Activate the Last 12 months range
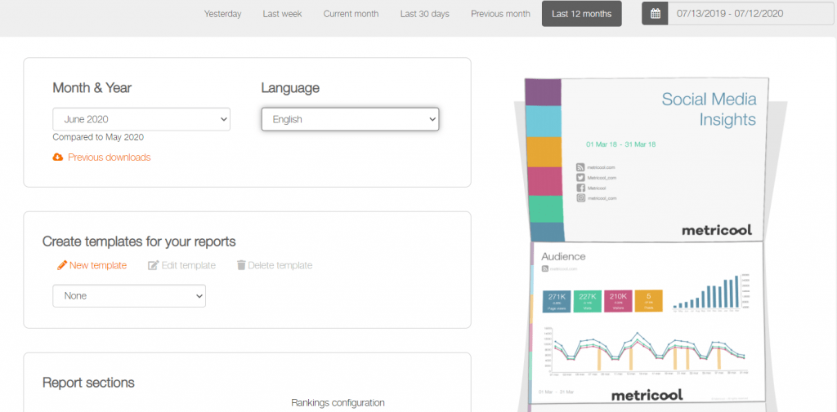 point(582,14)
